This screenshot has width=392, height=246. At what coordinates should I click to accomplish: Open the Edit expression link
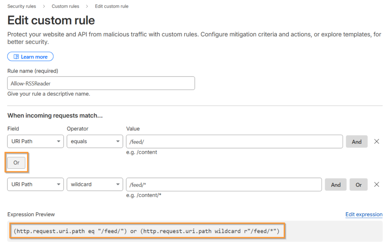click(364, 215)
